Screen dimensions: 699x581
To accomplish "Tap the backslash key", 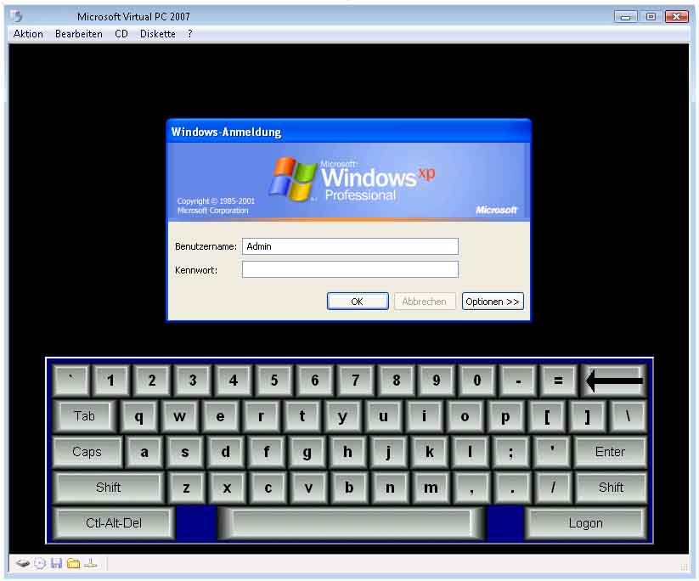I will click(x=628, y=416).
